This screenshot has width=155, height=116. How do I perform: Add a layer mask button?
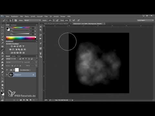21,100
